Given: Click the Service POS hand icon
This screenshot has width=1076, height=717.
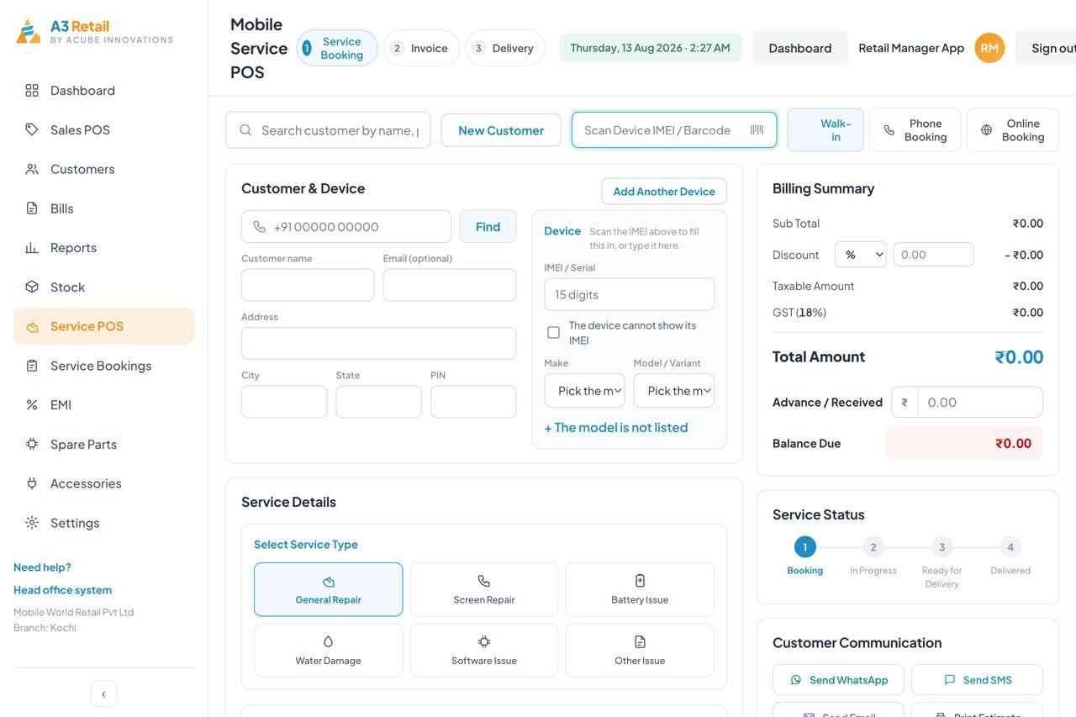Looking at the screenshot, I should (x=32, y=326).
